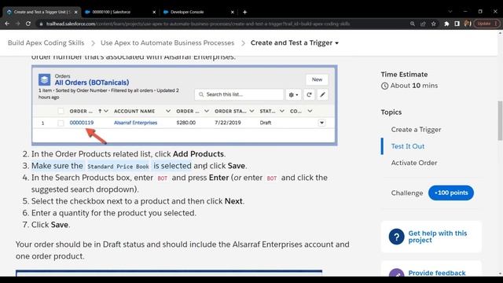This screenshot has width=503, height=283.
Task: Refresh the orders list with the refresh icon
Action: tap(309, 94)
